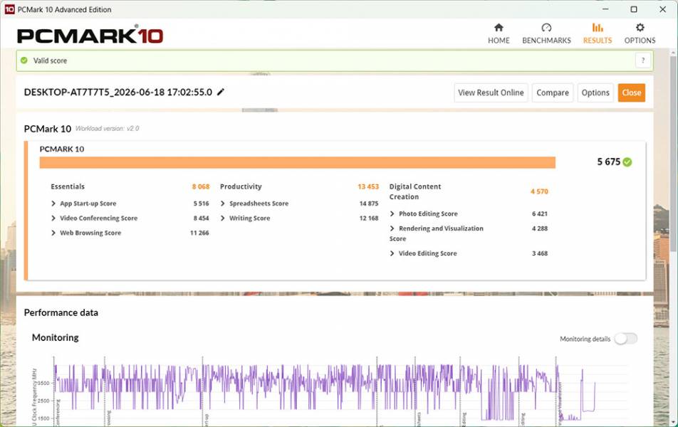This screenshot has width=678, height=427.
Task: Click the Video Conferencing value 8 454
Action: coord(201,218)
